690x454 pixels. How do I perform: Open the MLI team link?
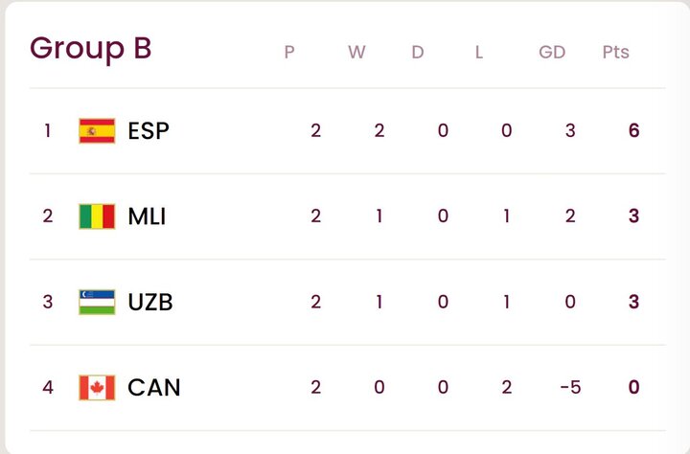tap(147, 216)
